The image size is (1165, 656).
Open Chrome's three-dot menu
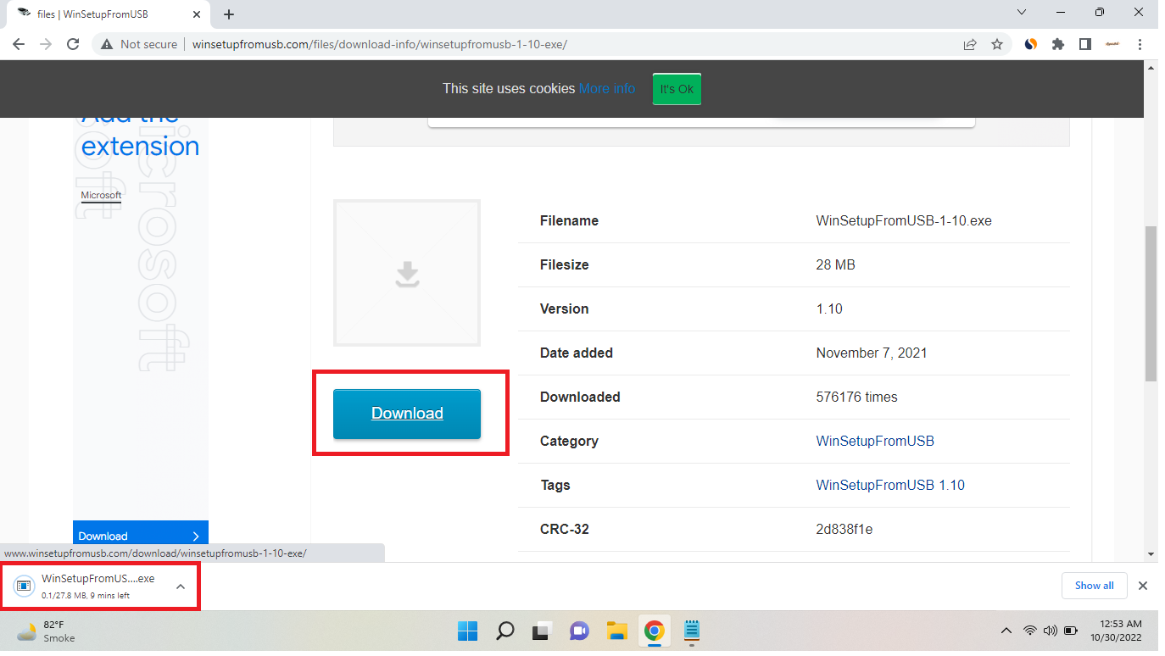(x=1140, y=44)
